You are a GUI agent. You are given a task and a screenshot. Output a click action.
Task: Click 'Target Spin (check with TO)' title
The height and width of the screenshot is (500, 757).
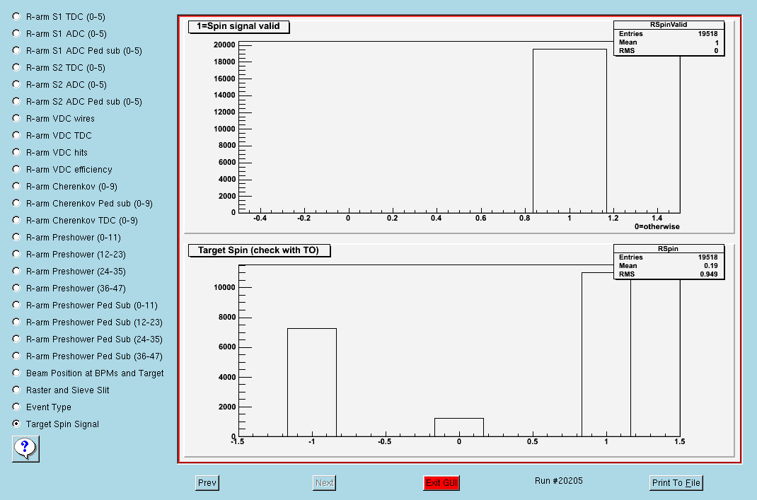click(x=259, y=250)
